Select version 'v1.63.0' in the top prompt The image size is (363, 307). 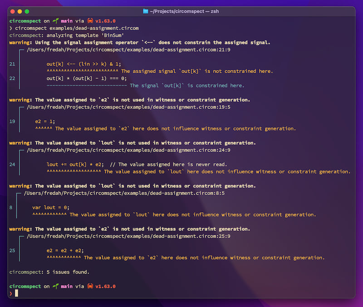[105, 21]
